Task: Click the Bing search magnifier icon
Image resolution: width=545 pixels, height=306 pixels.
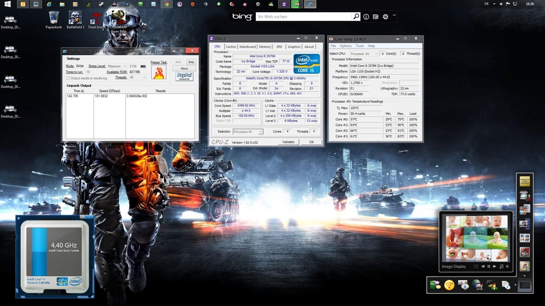Action: pyautogui.click(x=356, y=16)
